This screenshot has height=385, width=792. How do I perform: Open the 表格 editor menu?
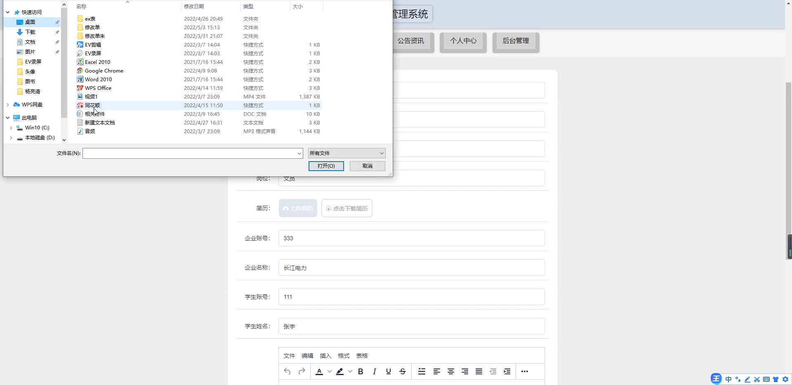[362, 356]
